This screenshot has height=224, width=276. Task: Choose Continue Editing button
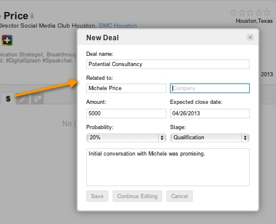point(137,196)
